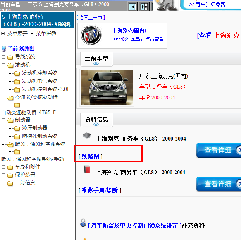Select 防抱死制动系统 tree item
This screenshot has height=240, width=241.
[40, 136]
